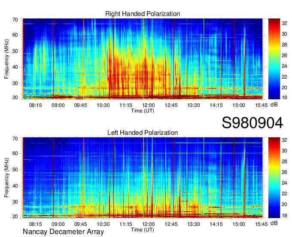Click 13:30 time tick on Right Handed plot

(194, 105)
